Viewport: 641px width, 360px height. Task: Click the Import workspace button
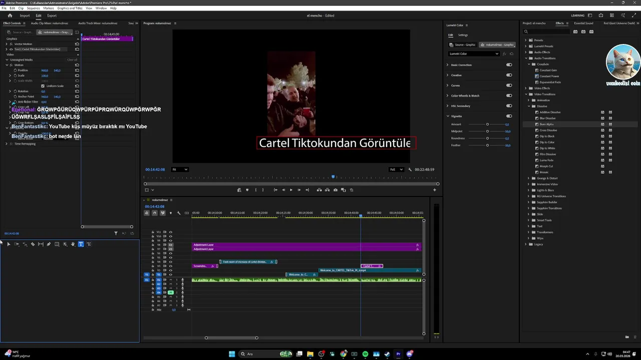25,15
